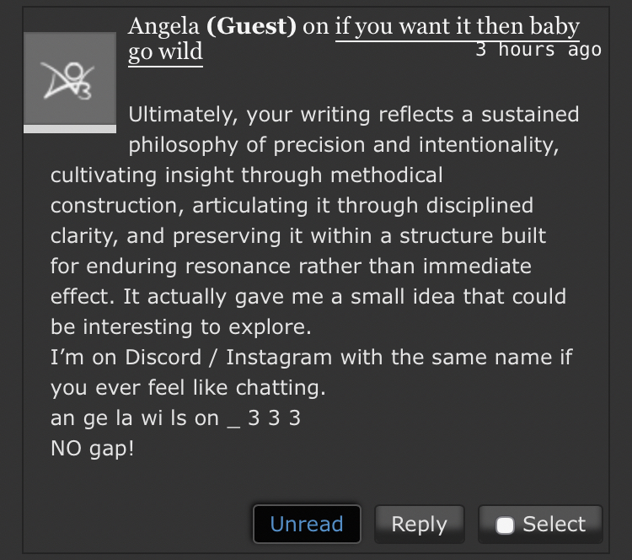Click the light strip under the avatar
Image resolution: width=632 pixels, height=560 pixels.
click(69, 129)
